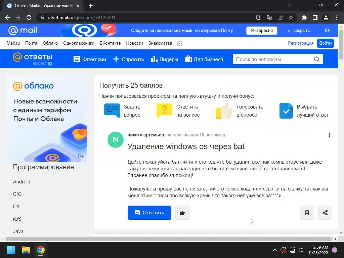
Task: Click the Ответить на вопрос bonus item
Action: point(178,111)
